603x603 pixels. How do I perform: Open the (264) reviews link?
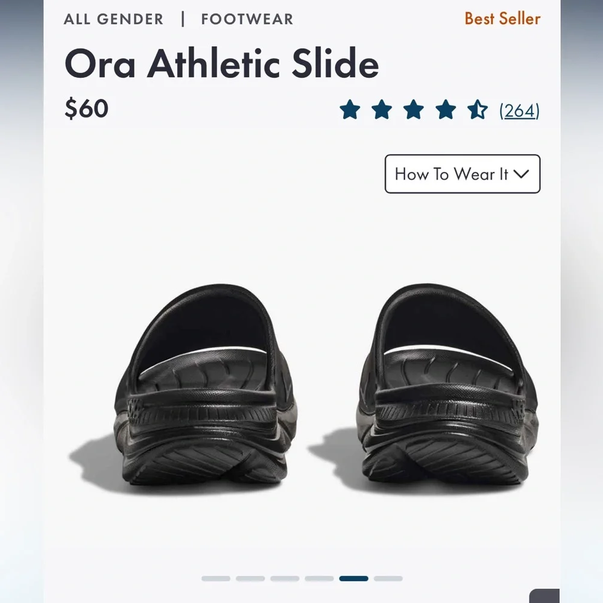pyautogui.click(x=519, y=110)
